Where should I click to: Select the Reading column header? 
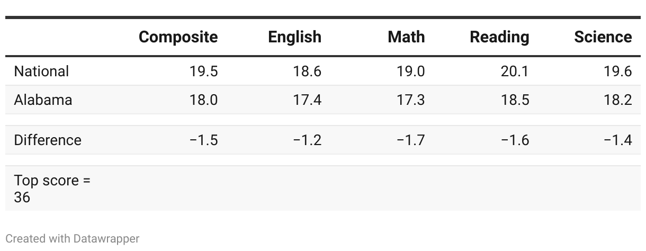click(499, 37)
